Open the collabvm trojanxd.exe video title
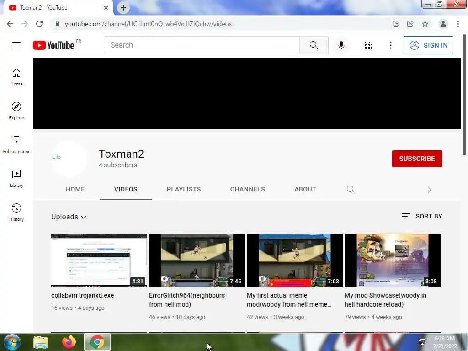 click(83, 295)
